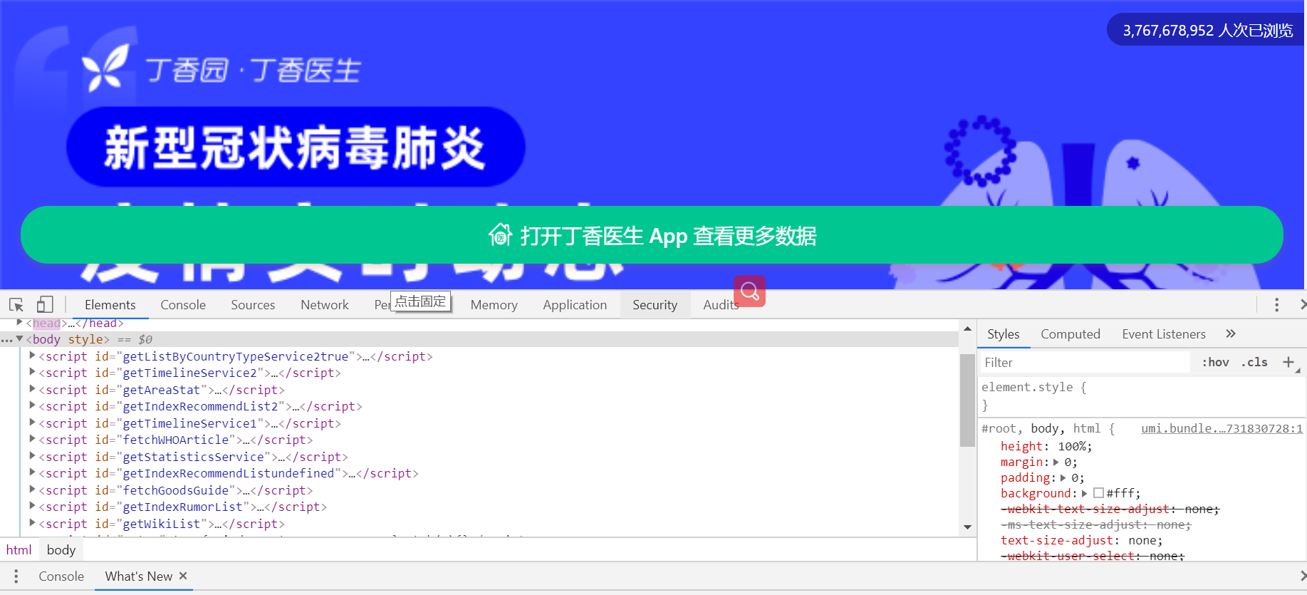This screenshot has width=1307, height=595.
Task: Expand script getIndexRecommendList2 node
Action: click(32, 405)
